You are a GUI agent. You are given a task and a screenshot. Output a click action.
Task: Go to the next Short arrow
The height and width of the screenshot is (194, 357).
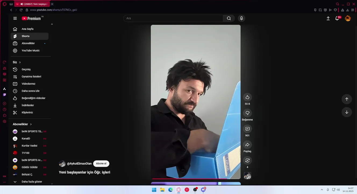pos(347,112)
